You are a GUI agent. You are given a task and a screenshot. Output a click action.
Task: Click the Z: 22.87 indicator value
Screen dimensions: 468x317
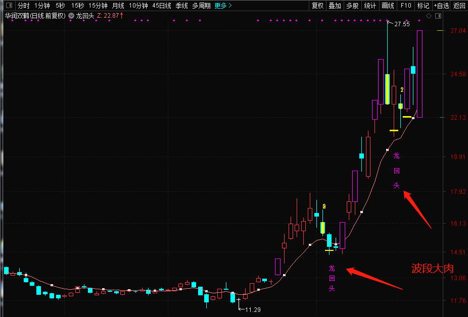(110, 16)
